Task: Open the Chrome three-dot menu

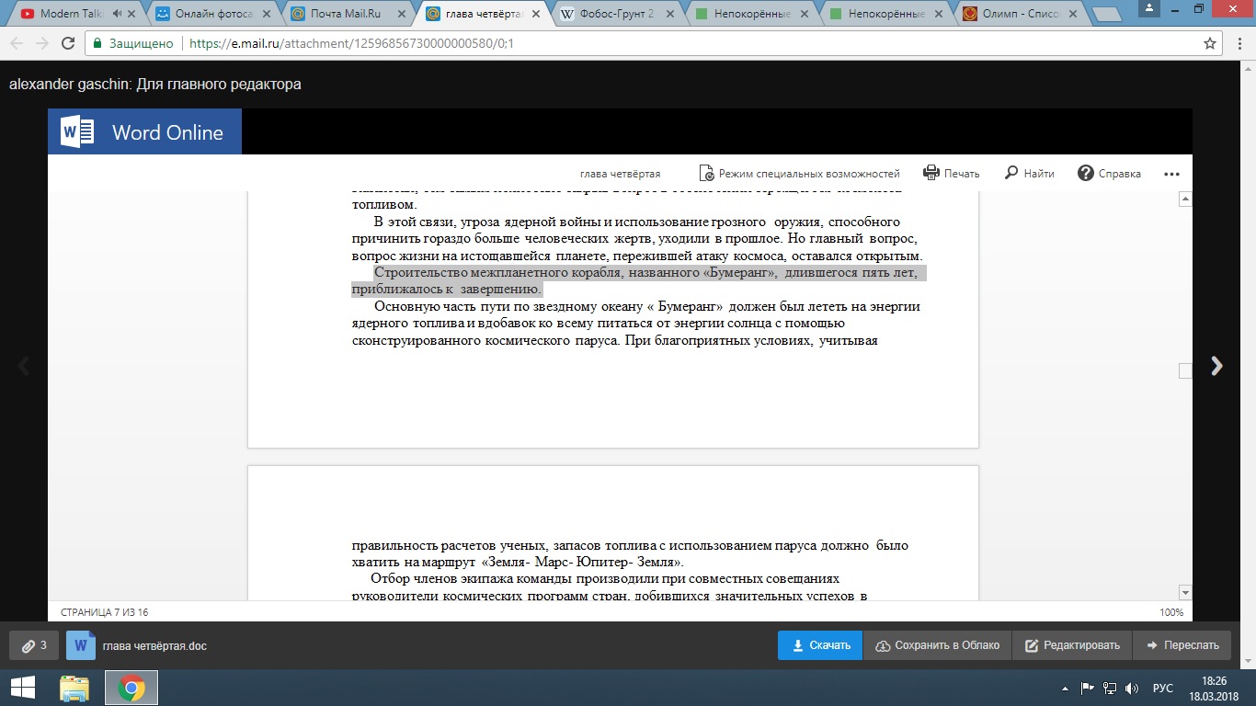Action: tap(1240, 43)
